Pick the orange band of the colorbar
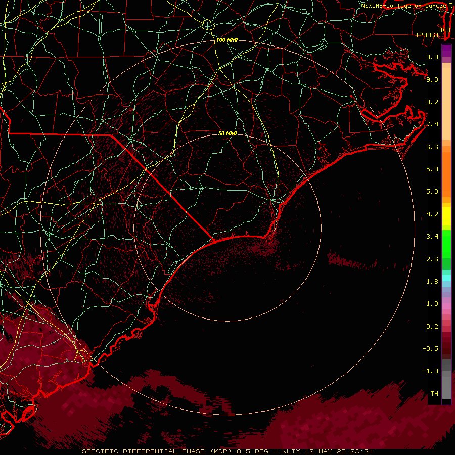 [446, 174]
